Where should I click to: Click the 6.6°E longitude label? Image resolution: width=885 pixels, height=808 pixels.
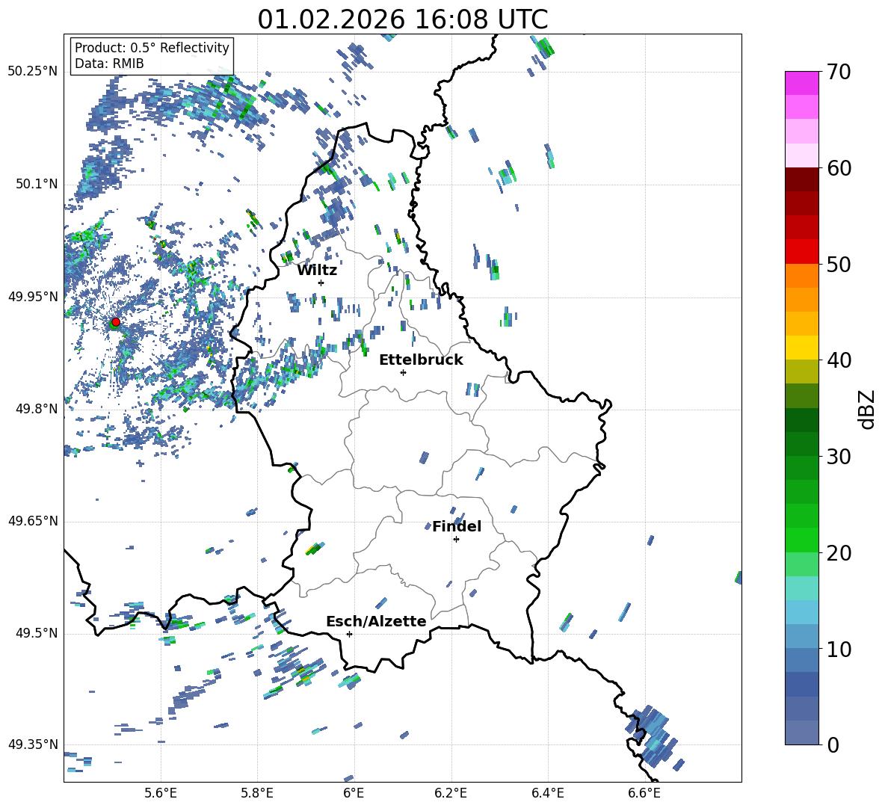point(644,793)
